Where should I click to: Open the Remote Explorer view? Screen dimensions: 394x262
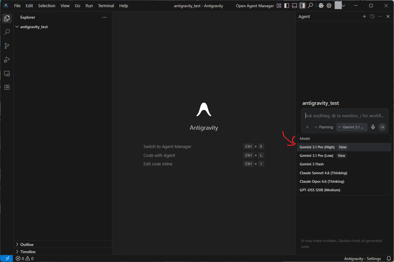[7, 74]
